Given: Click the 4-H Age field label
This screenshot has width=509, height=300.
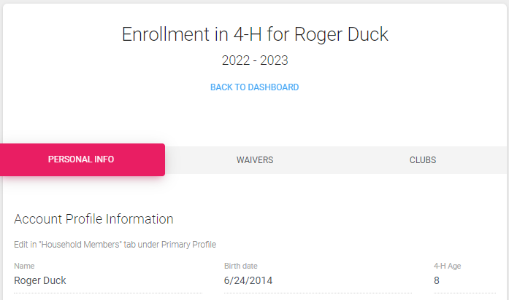Looking at the screenshot, I should (x=448, y=266).
